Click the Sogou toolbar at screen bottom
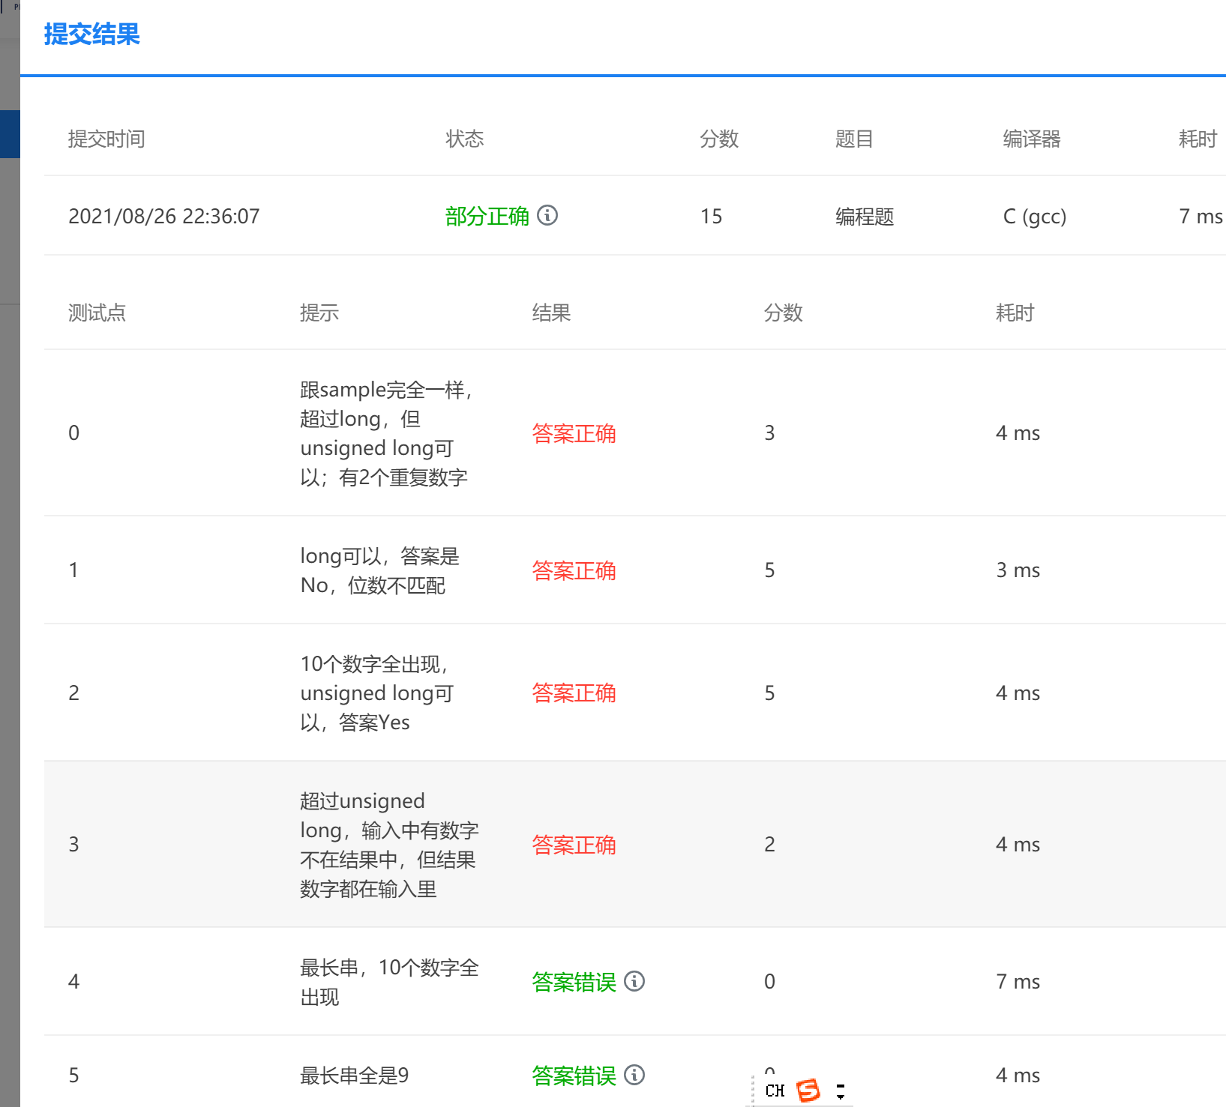 pyautogui.click(x=799, y=1090)
